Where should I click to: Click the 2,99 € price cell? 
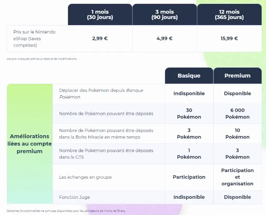pos(100,39)
